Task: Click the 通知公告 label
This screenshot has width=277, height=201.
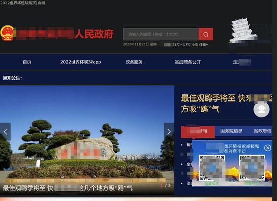Action: point(12,78)
